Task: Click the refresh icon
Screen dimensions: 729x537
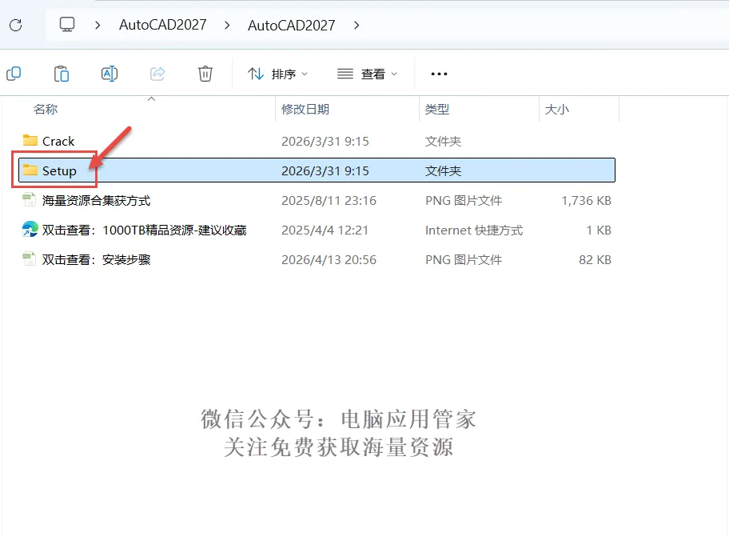Action: coord(16,25)
